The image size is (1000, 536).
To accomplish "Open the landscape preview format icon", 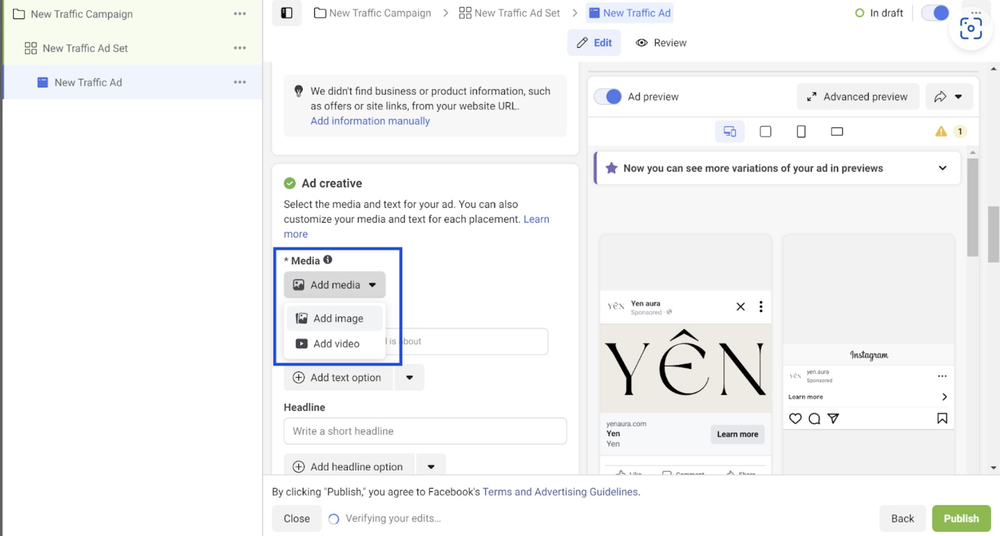I will tap(837, 131).
